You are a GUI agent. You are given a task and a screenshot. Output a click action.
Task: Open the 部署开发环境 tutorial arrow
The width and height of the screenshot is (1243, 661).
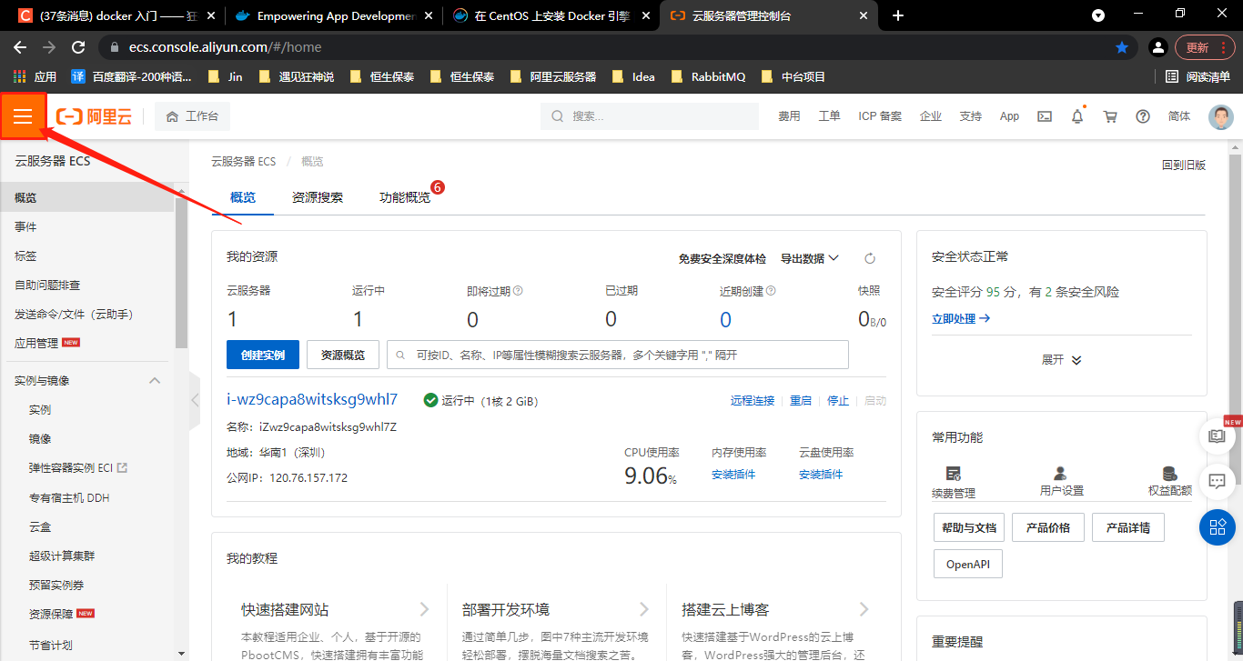point(644,609)
